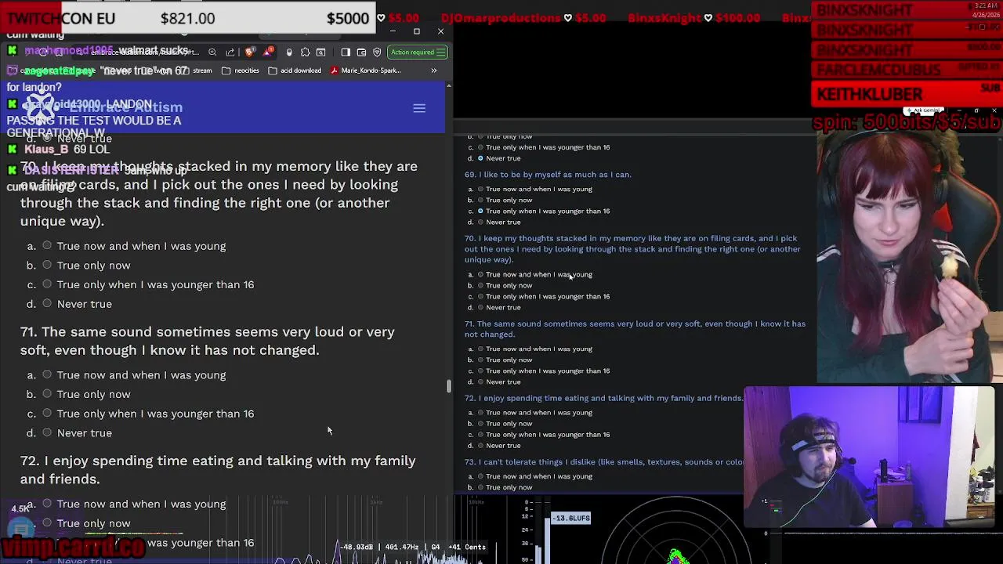This screenshot has height=564, width=1003.
Task: Select 'True now and when I was young' for question 70 in left window
Action: (x=47, y=246)
